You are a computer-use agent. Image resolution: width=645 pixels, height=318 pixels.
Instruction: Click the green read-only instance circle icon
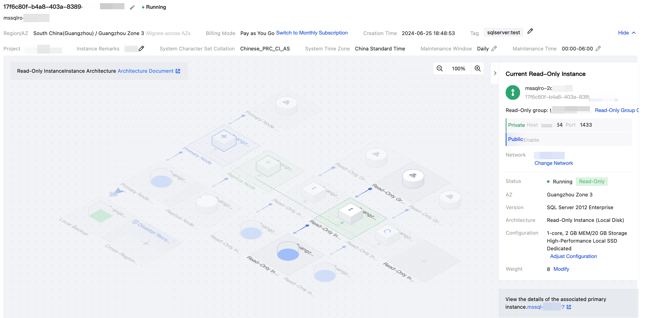513,92
